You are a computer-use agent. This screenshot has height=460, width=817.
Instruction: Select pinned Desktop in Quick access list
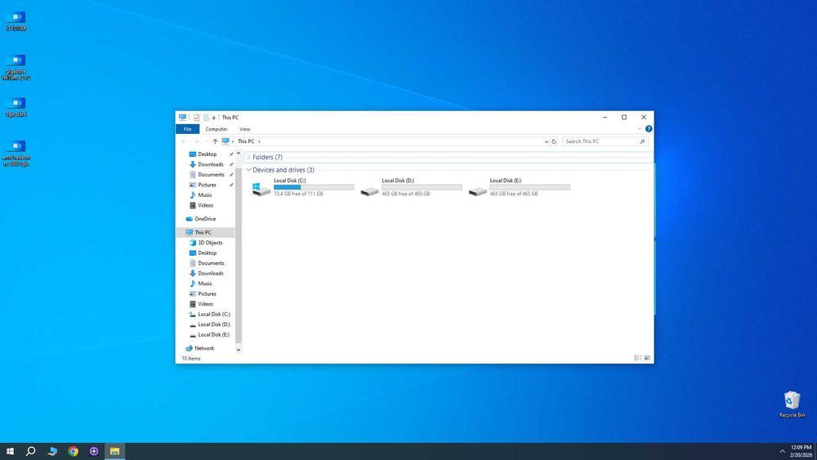207,154
